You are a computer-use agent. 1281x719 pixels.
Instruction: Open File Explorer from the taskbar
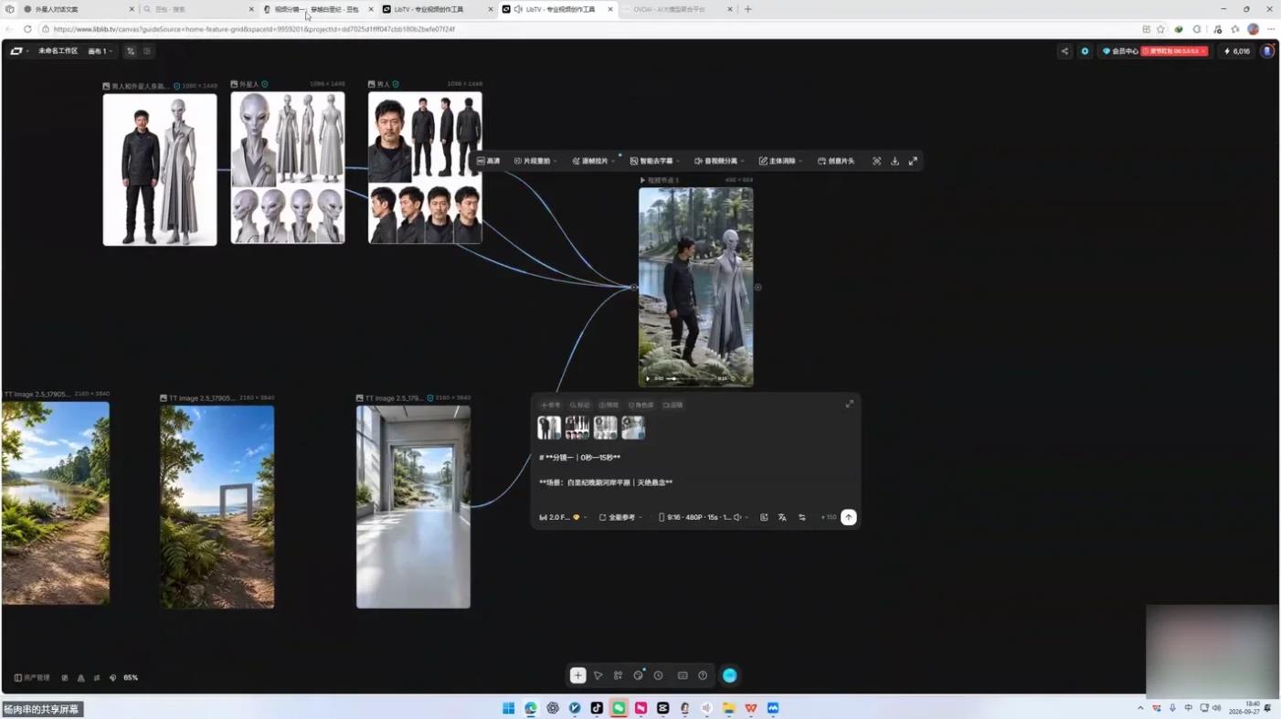click(729, 708)
